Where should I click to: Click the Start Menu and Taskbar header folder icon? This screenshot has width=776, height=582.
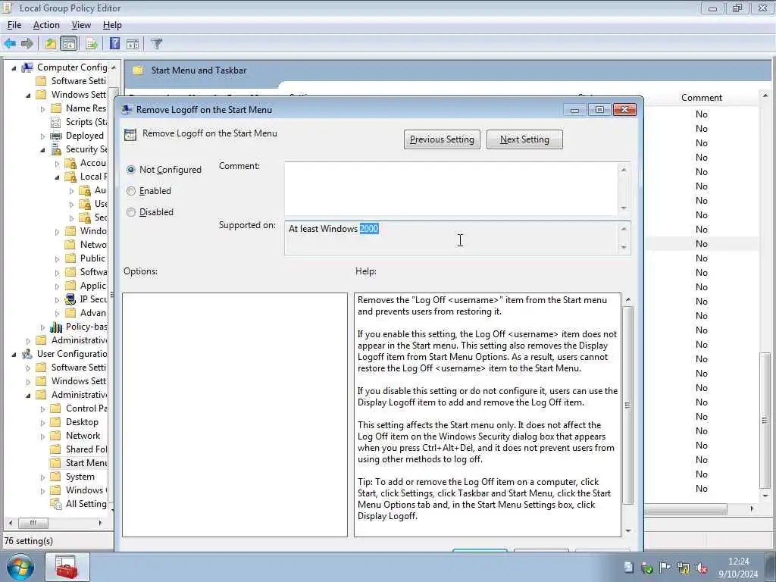coord(139,70)
